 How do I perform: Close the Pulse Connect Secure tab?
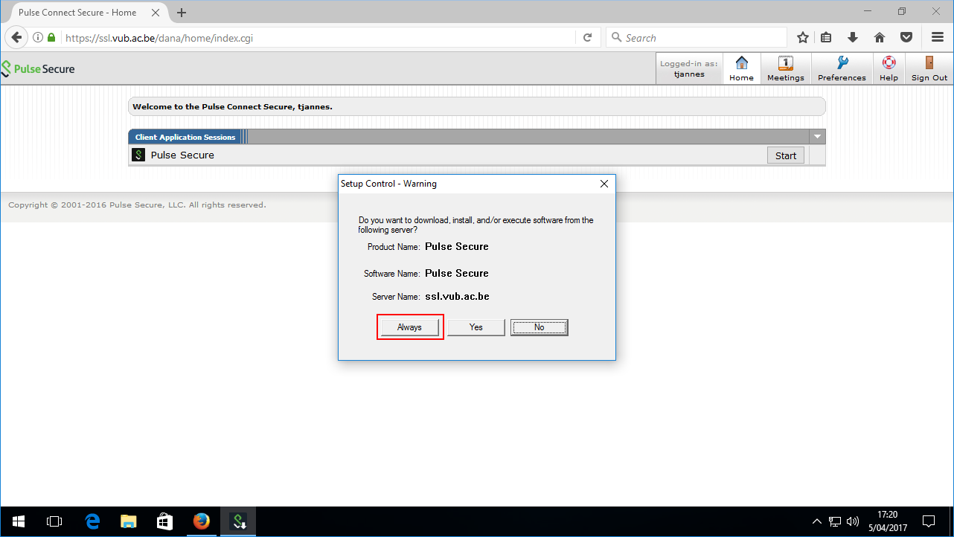click(156, 13)
